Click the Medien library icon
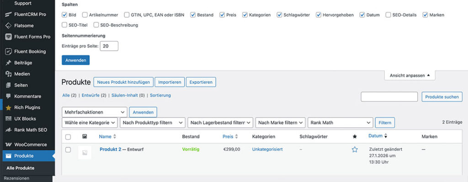This screenshot has width=468, height=182. [8, 74]
